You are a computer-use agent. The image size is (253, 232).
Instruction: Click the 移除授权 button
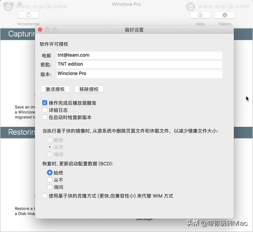89,89
